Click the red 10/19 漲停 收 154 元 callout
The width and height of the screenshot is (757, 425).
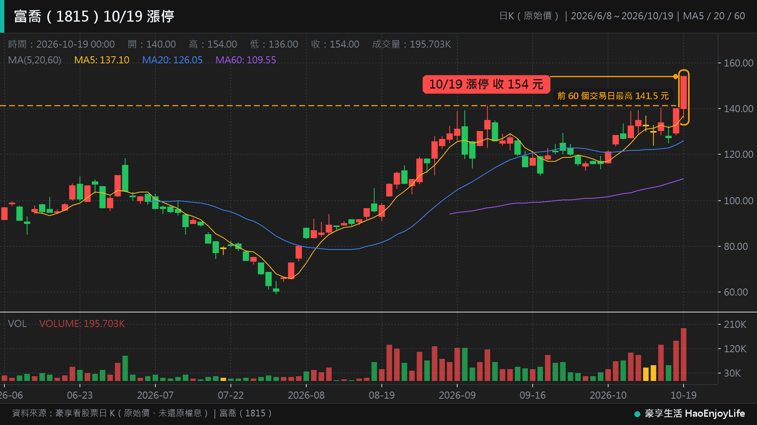[486, 84]
